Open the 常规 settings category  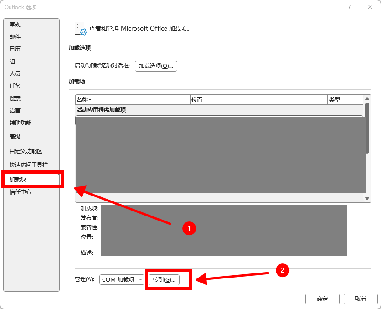(x=15, y=25)
